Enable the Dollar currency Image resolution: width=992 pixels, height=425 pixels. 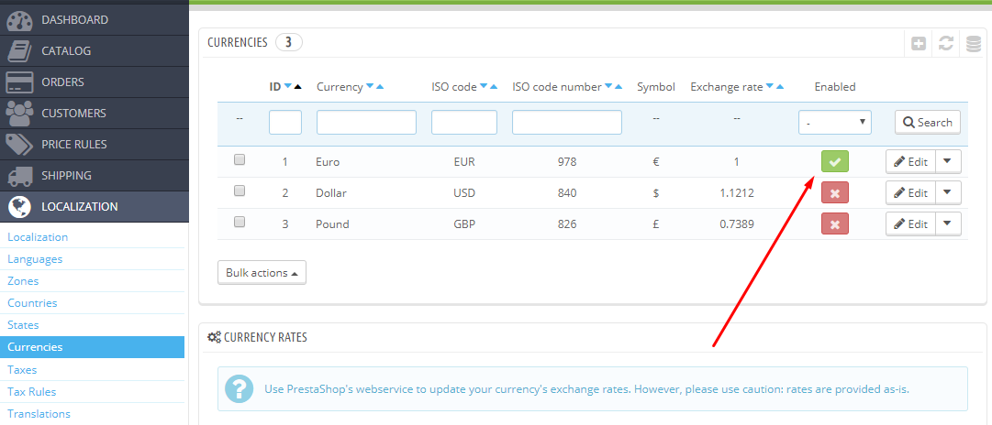(834, 192)
